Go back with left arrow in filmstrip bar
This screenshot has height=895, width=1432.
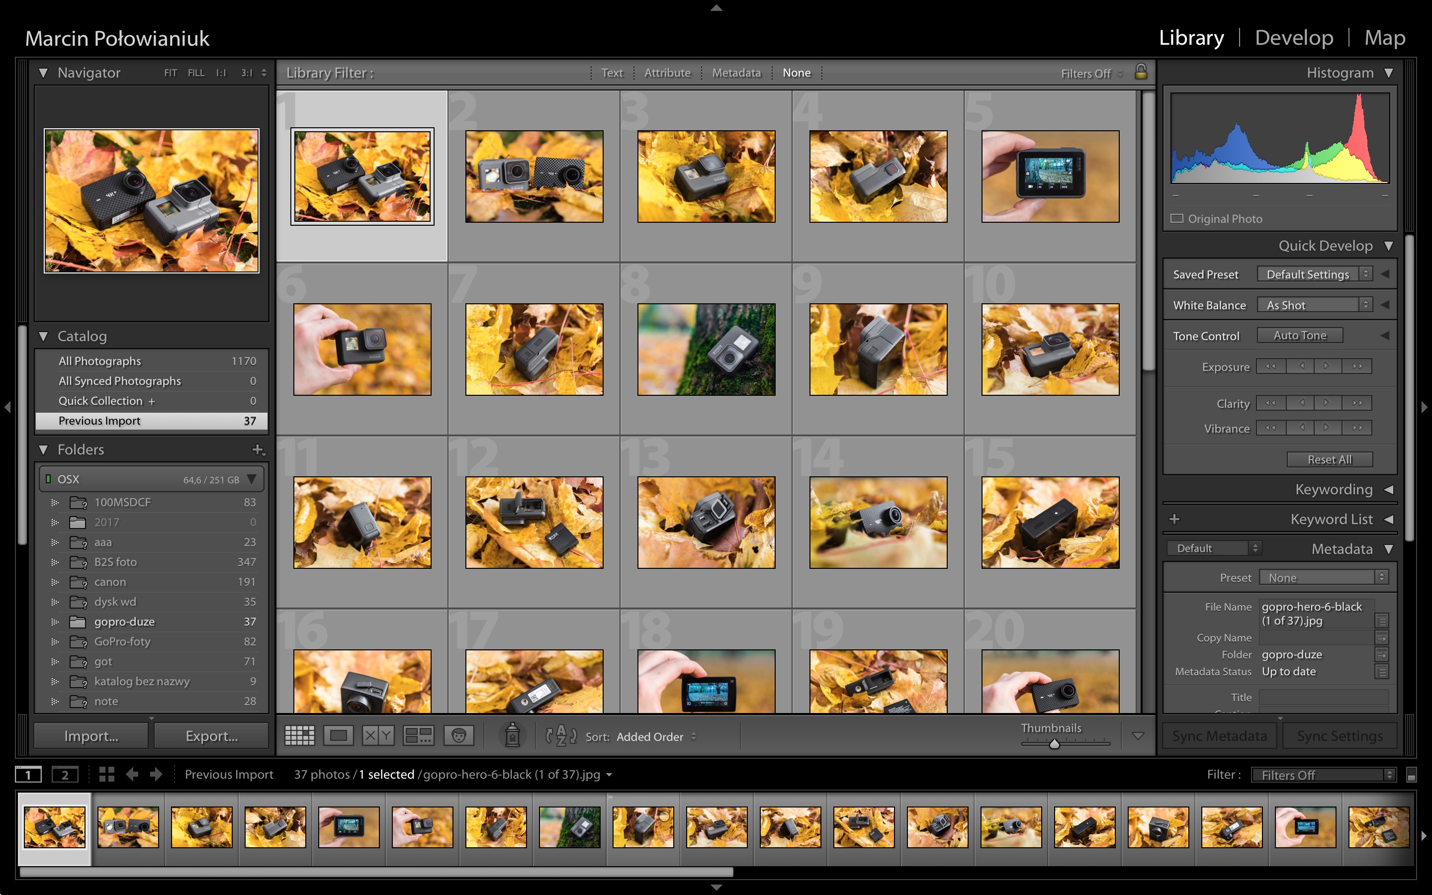coord(132,774)
